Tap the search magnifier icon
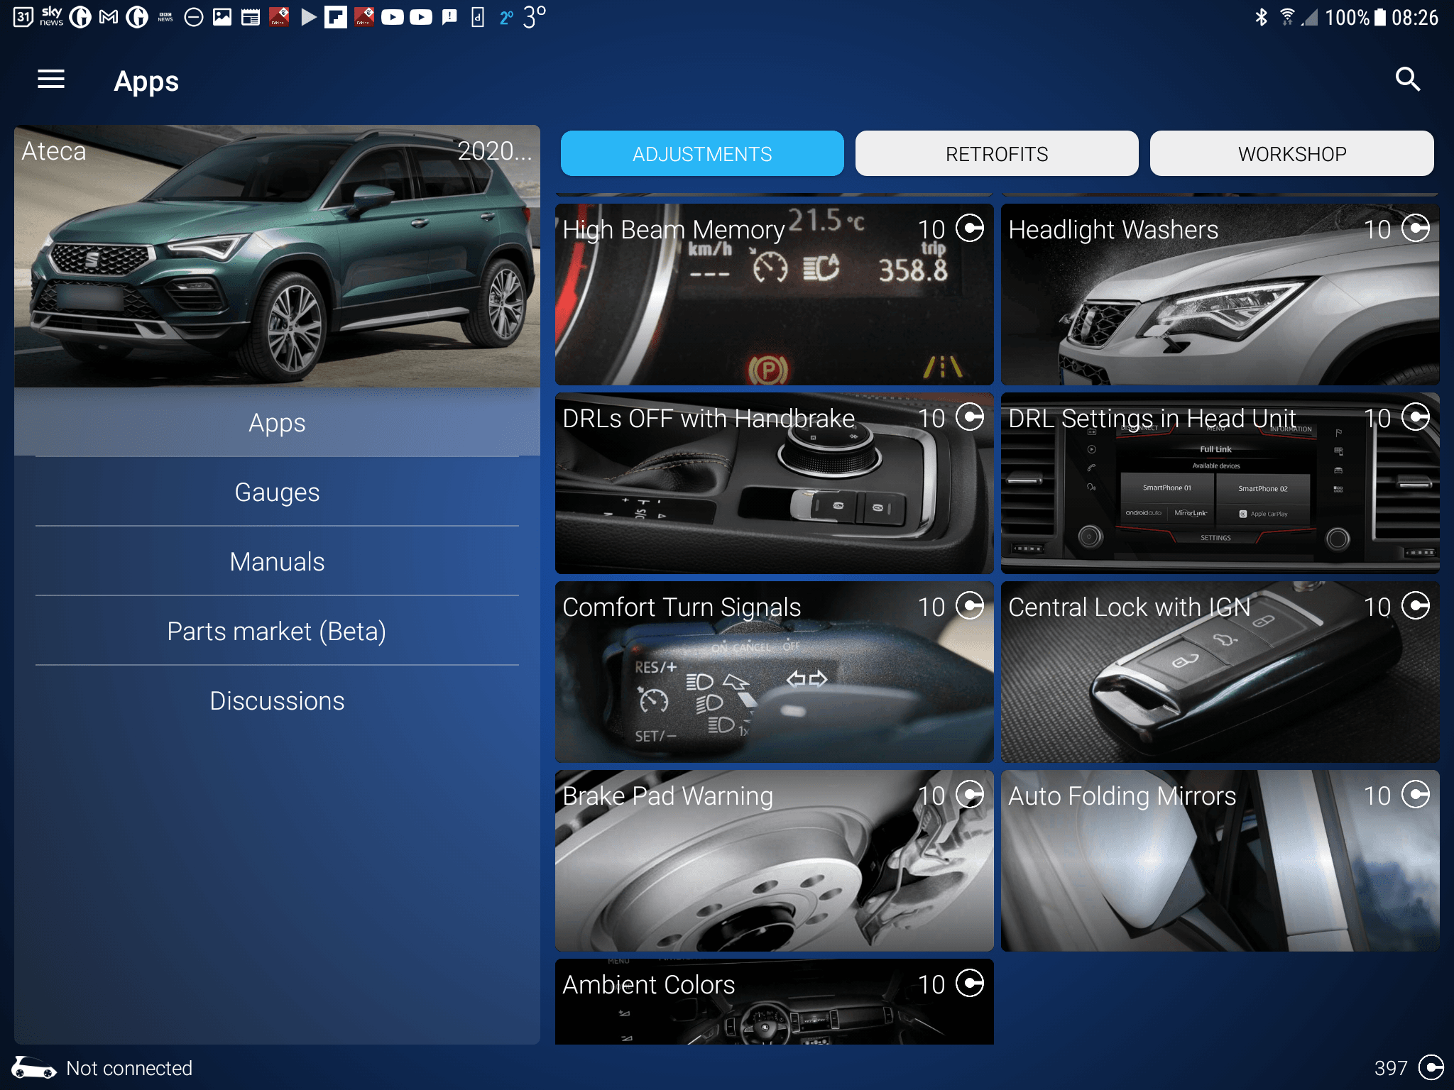Screen dimensions: 1454x1090 (1407, 79)
